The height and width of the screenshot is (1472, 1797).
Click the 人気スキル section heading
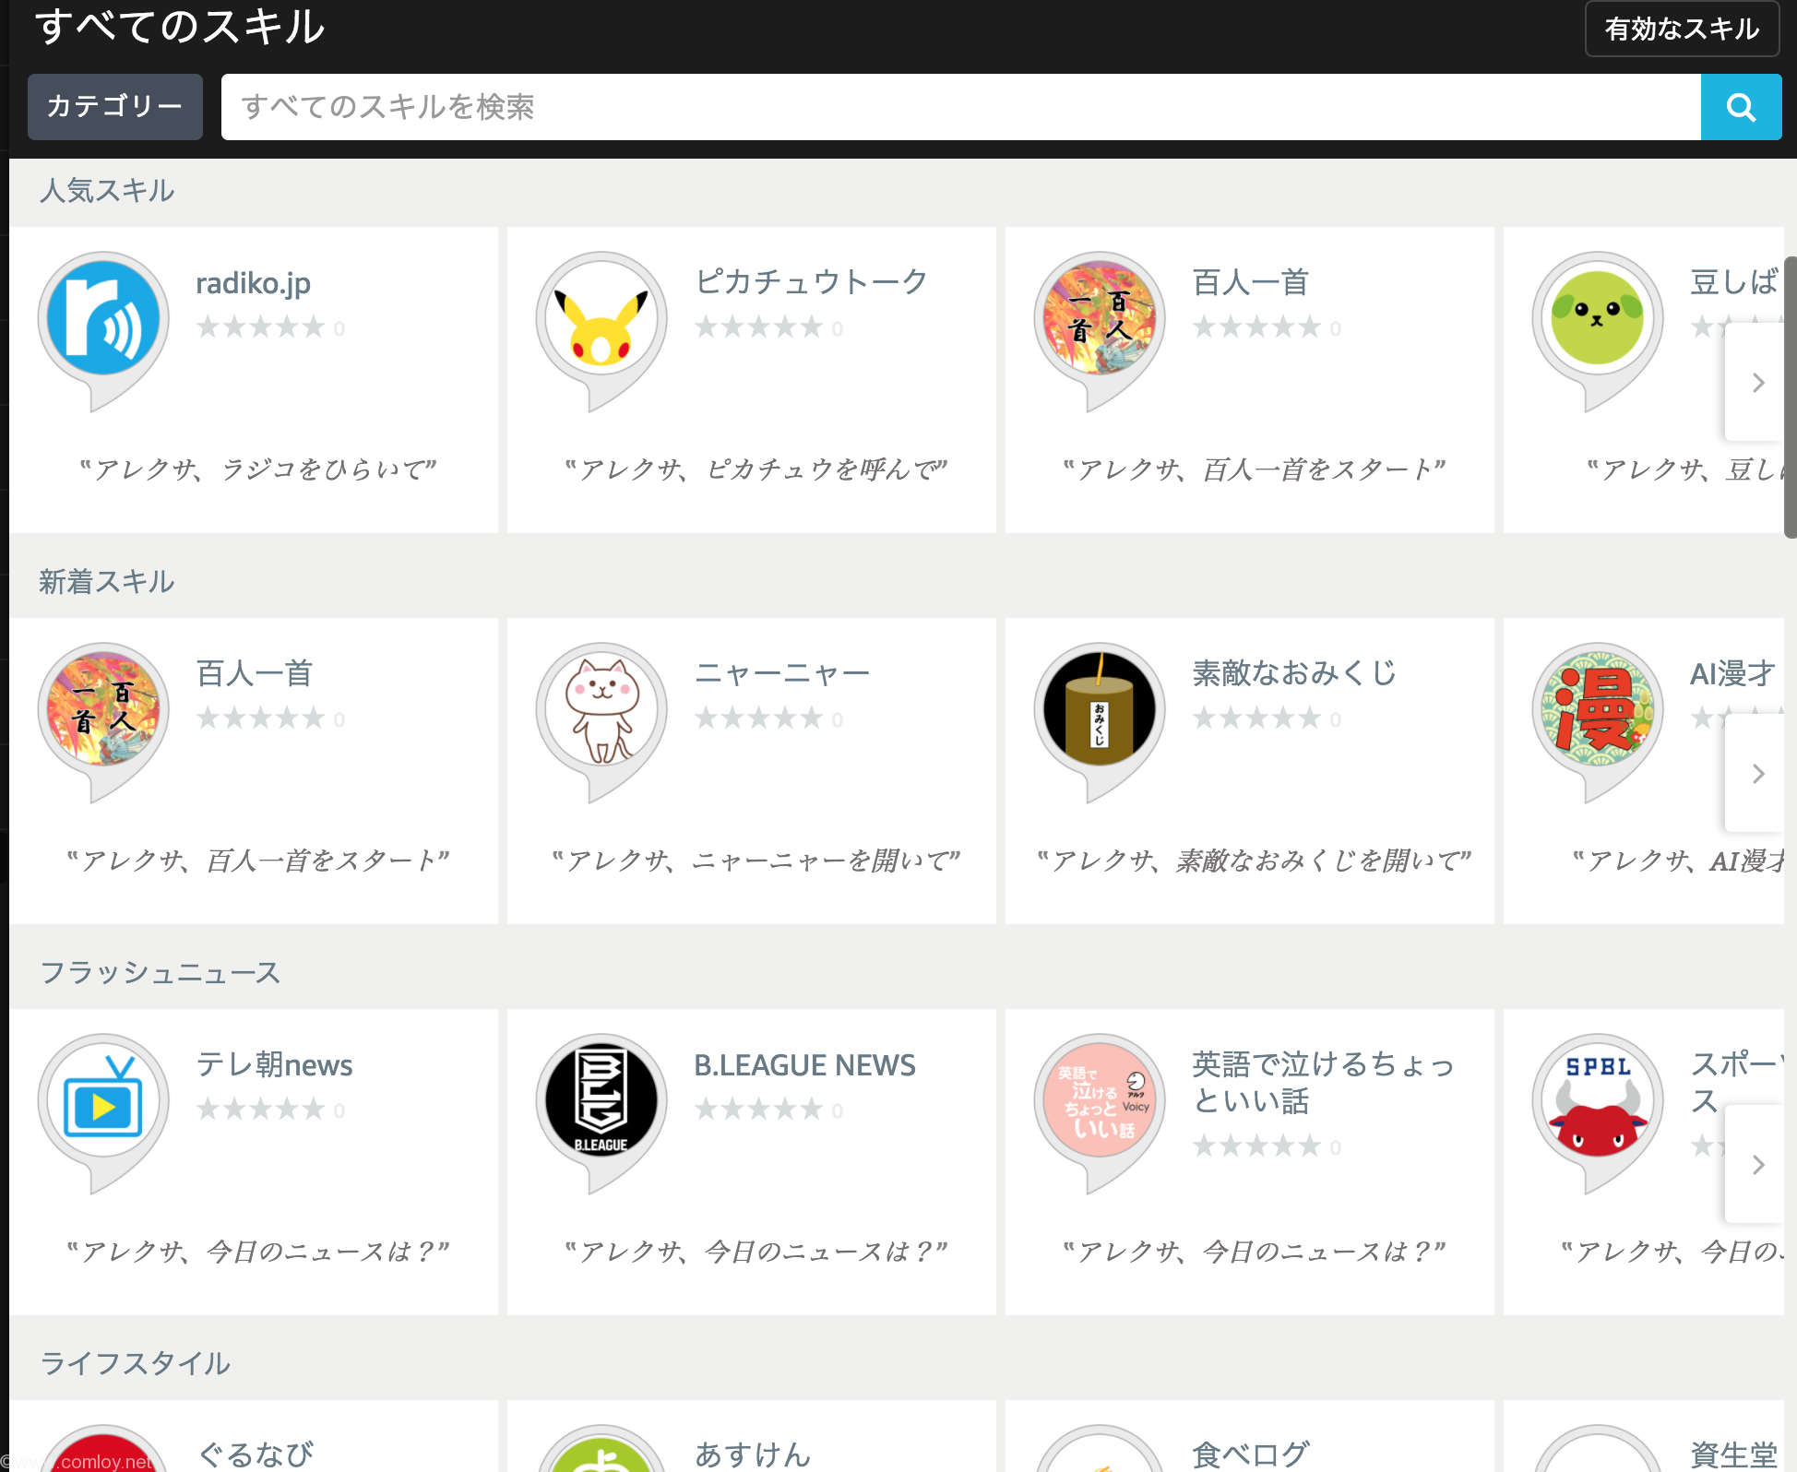coord(107,191)
